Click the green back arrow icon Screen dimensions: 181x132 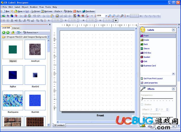pyautogui.click(x=4, y=33)
